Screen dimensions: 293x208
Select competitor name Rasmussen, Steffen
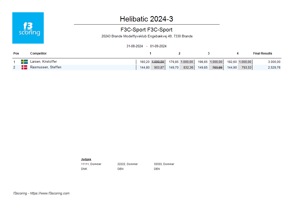point(46,67)
